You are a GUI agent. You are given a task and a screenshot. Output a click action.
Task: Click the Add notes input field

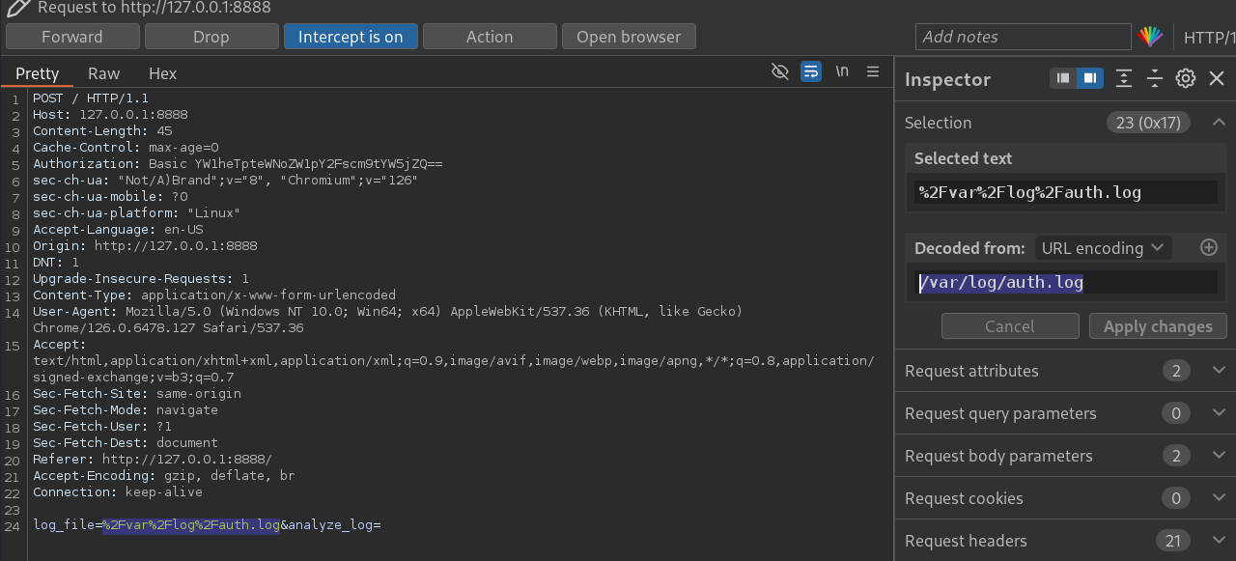point(1023,37)
